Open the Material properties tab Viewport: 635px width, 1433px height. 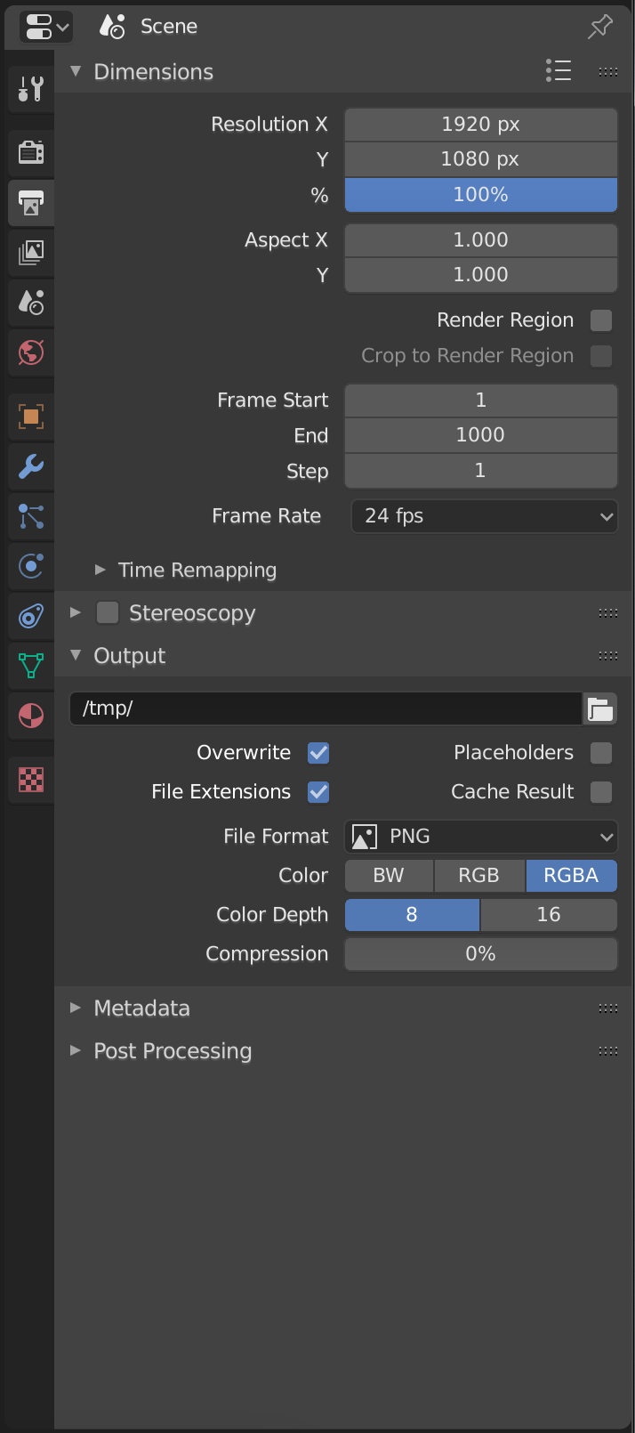[x=31, y=716]
